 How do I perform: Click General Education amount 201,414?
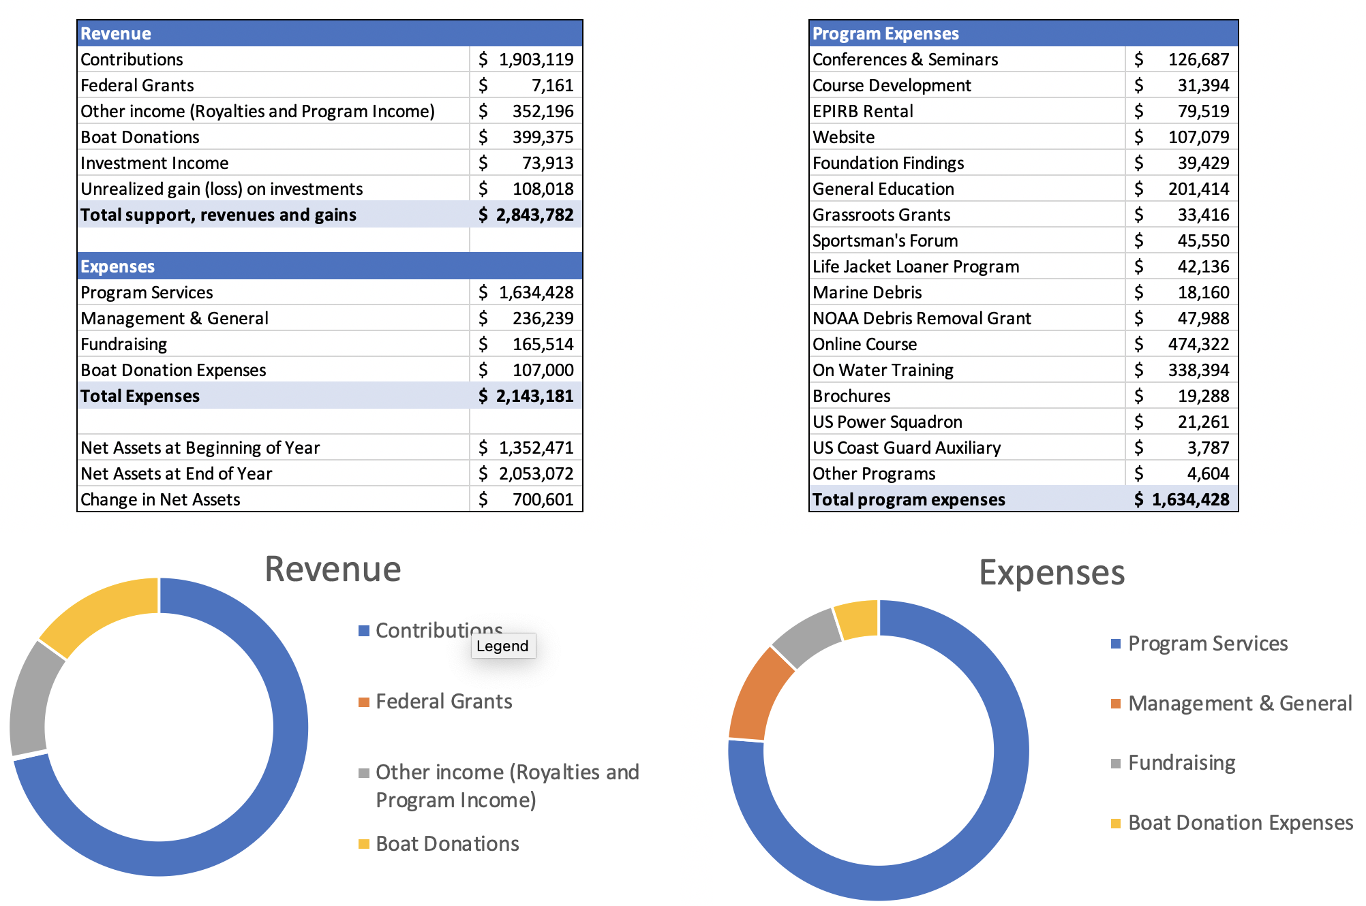pos(1182,189)
